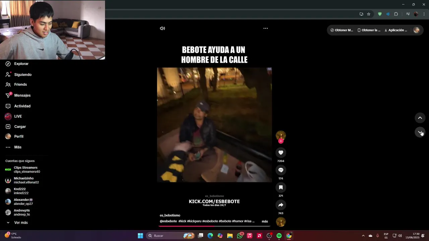Open the Andrevp16 followed account

[x=17, y=213]
